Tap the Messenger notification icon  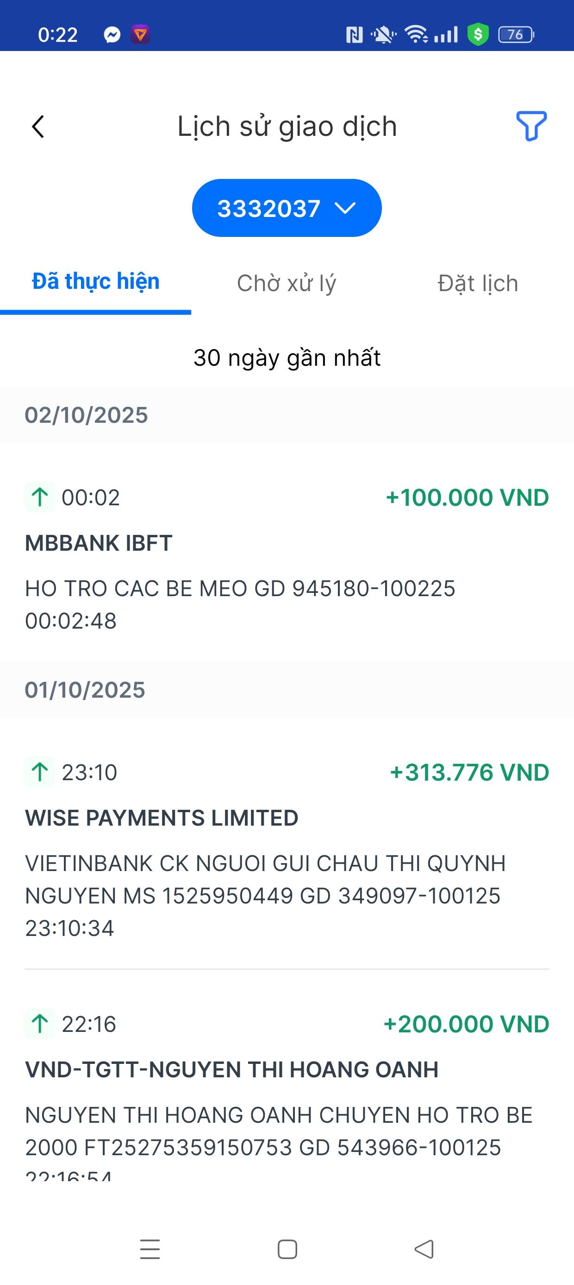point(112,34)
